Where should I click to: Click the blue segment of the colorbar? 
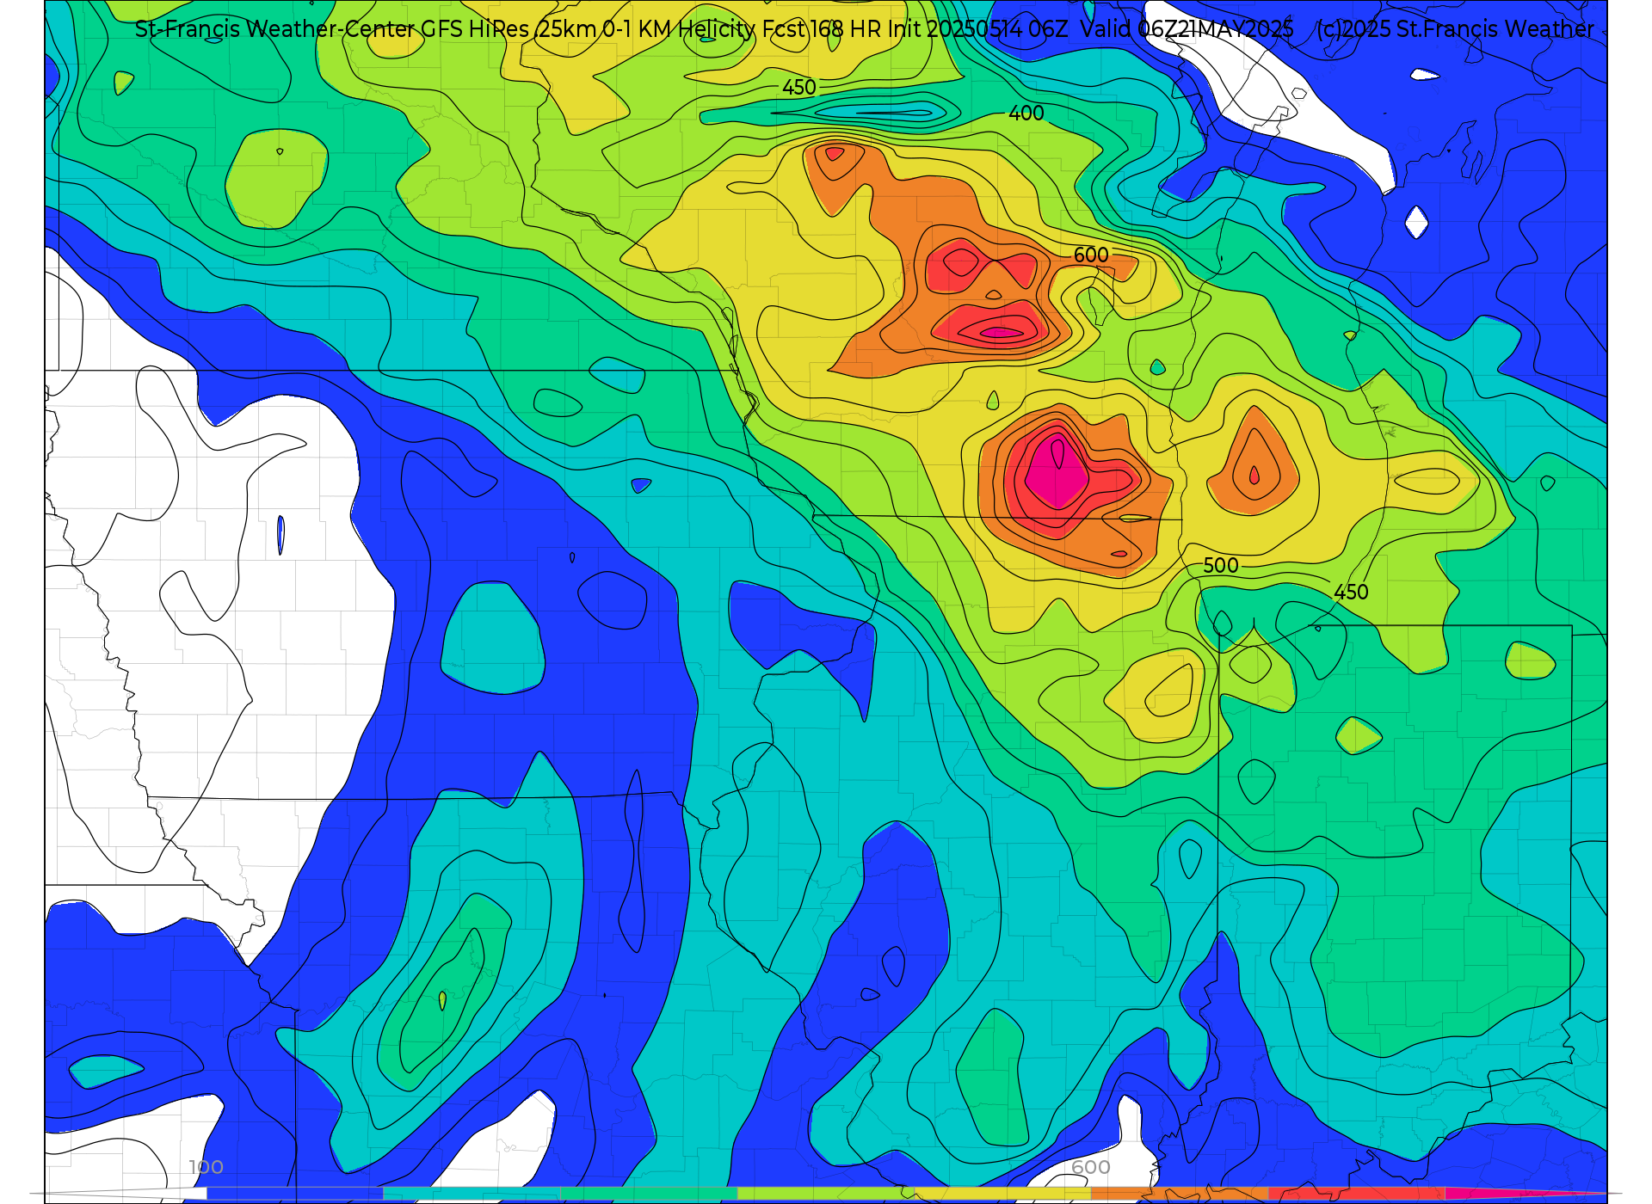[294, 1194]
